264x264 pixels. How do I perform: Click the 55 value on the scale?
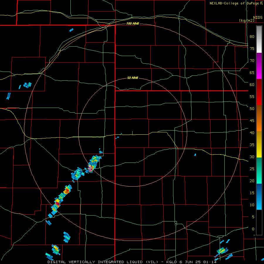coord(252,97)
